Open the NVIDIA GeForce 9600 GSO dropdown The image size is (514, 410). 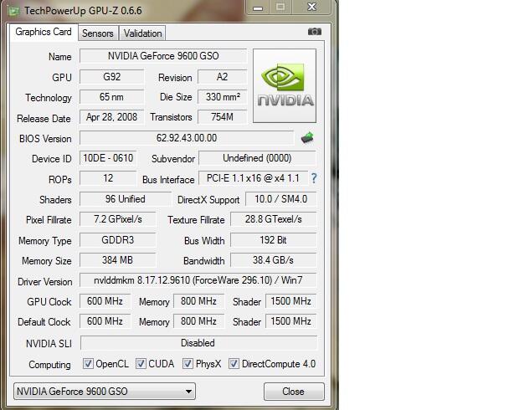[x=105, y=391]
